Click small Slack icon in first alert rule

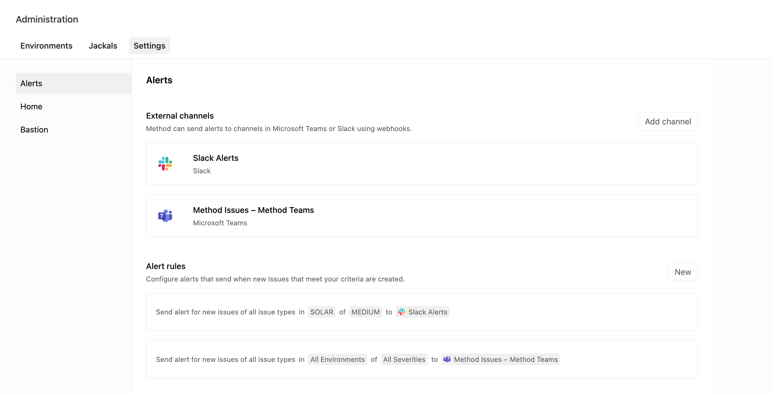(402, 312)
